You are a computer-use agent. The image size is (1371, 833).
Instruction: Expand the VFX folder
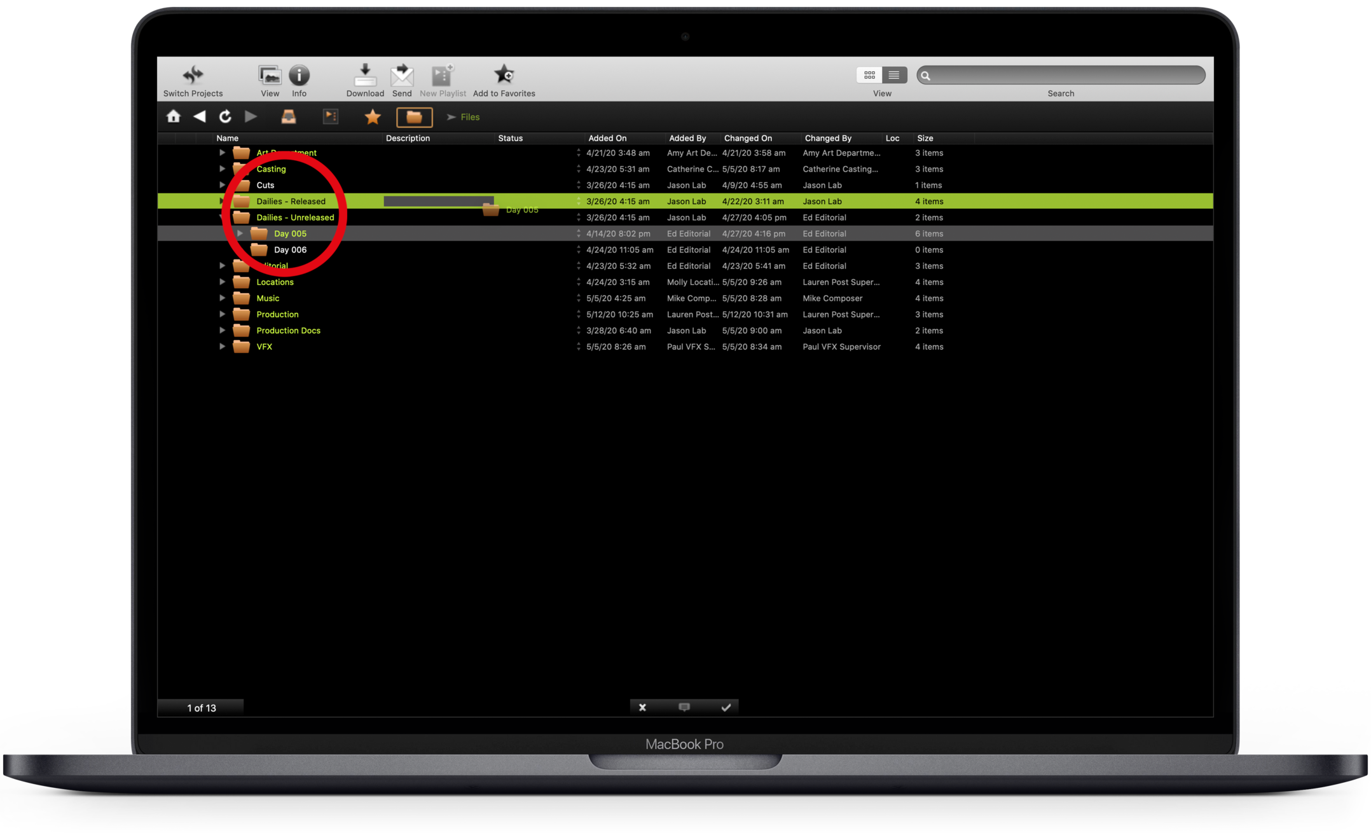(222, 347)
